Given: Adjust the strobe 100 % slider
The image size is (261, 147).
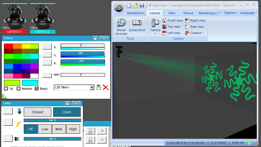Looking at the screenshot, I should pos(52,120).
